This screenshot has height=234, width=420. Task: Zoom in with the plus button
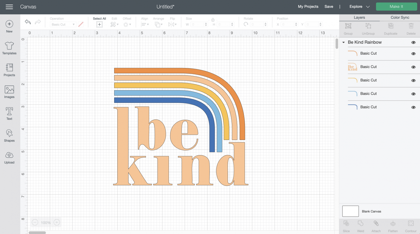click(x=57, y=223)
